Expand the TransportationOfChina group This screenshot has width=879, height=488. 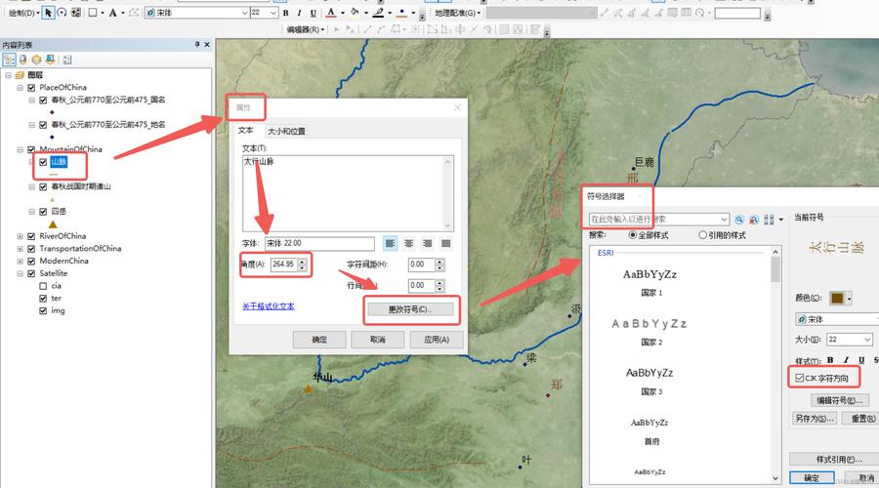tap(21, 249)
